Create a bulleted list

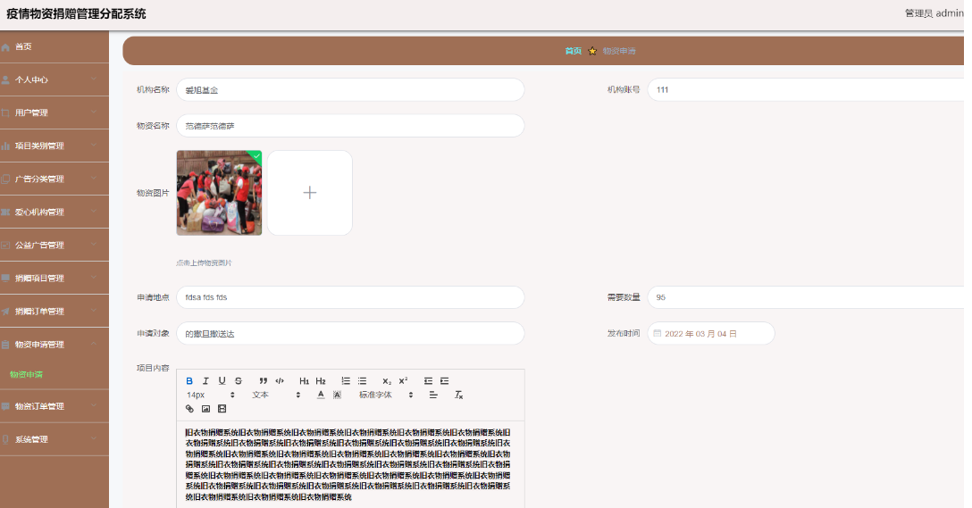362,381
